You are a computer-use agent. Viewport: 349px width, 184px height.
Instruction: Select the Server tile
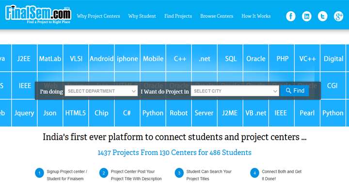[x=205, y=113]
